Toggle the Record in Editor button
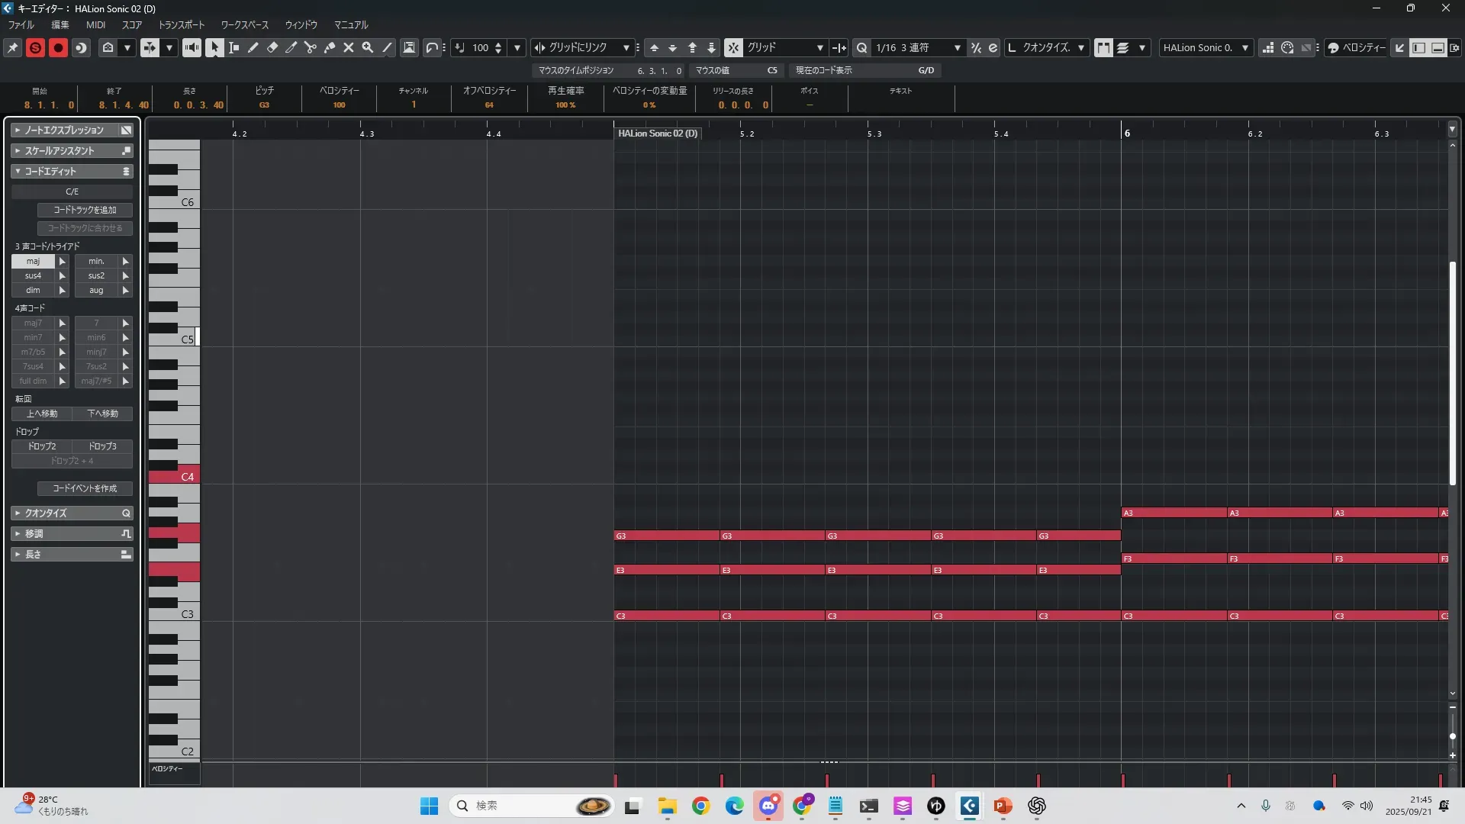The height and width of the screenshot is (824, 1465). (58, 47)
